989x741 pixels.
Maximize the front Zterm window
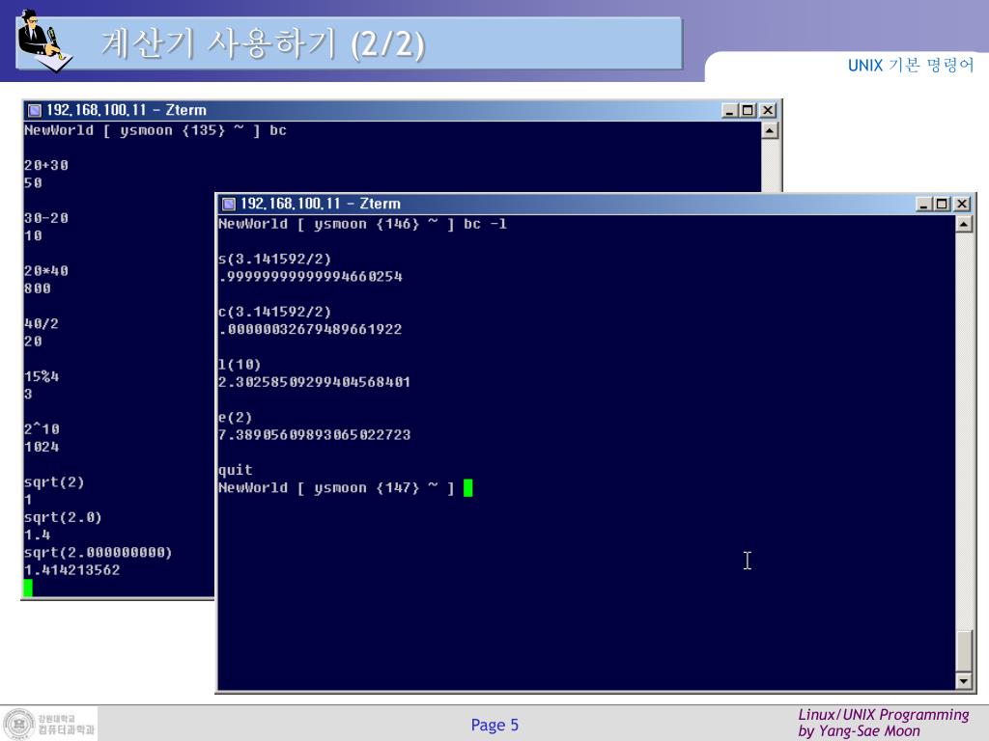tap(942, 204)
